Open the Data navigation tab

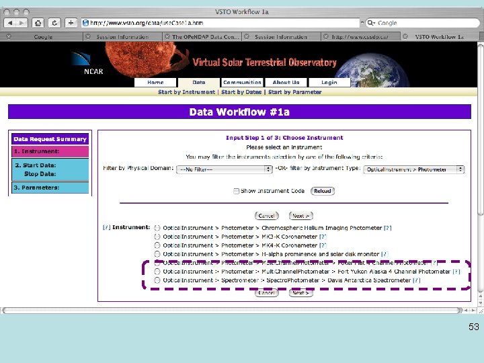click(199, 83)
